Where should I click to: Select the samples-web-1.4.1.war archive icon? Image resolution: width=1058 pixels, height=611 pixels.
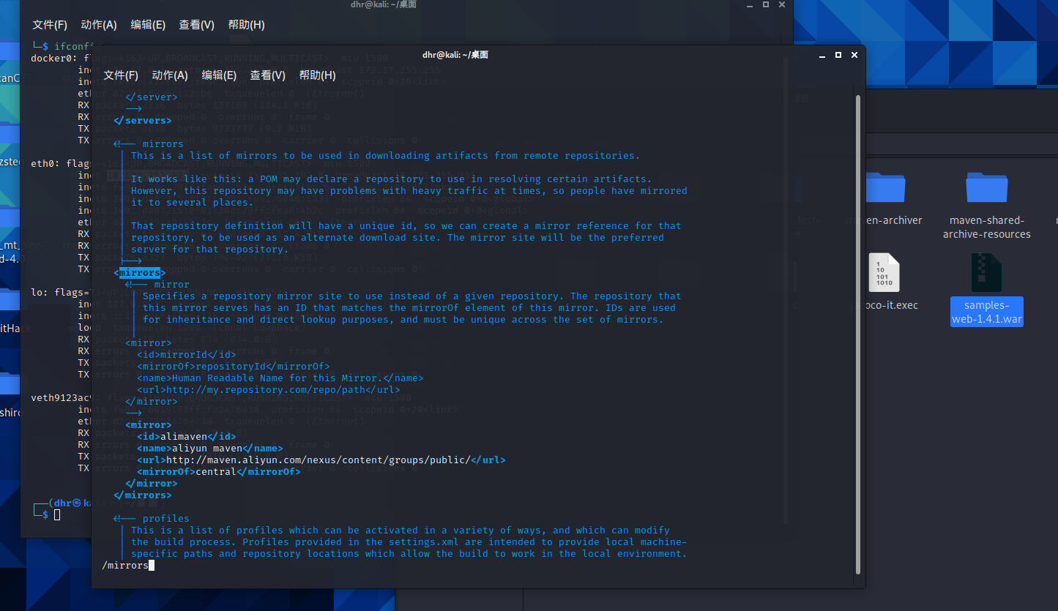(x=986, y=272)
